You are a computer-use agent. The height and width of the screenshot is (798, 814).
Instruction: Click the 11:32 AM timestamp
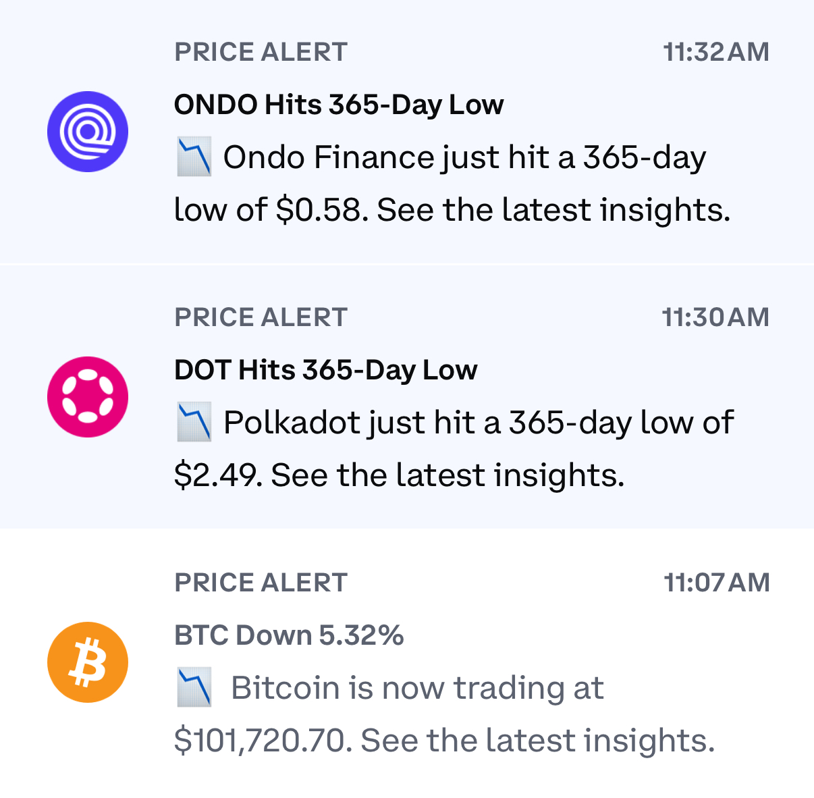tap(716, 52)
